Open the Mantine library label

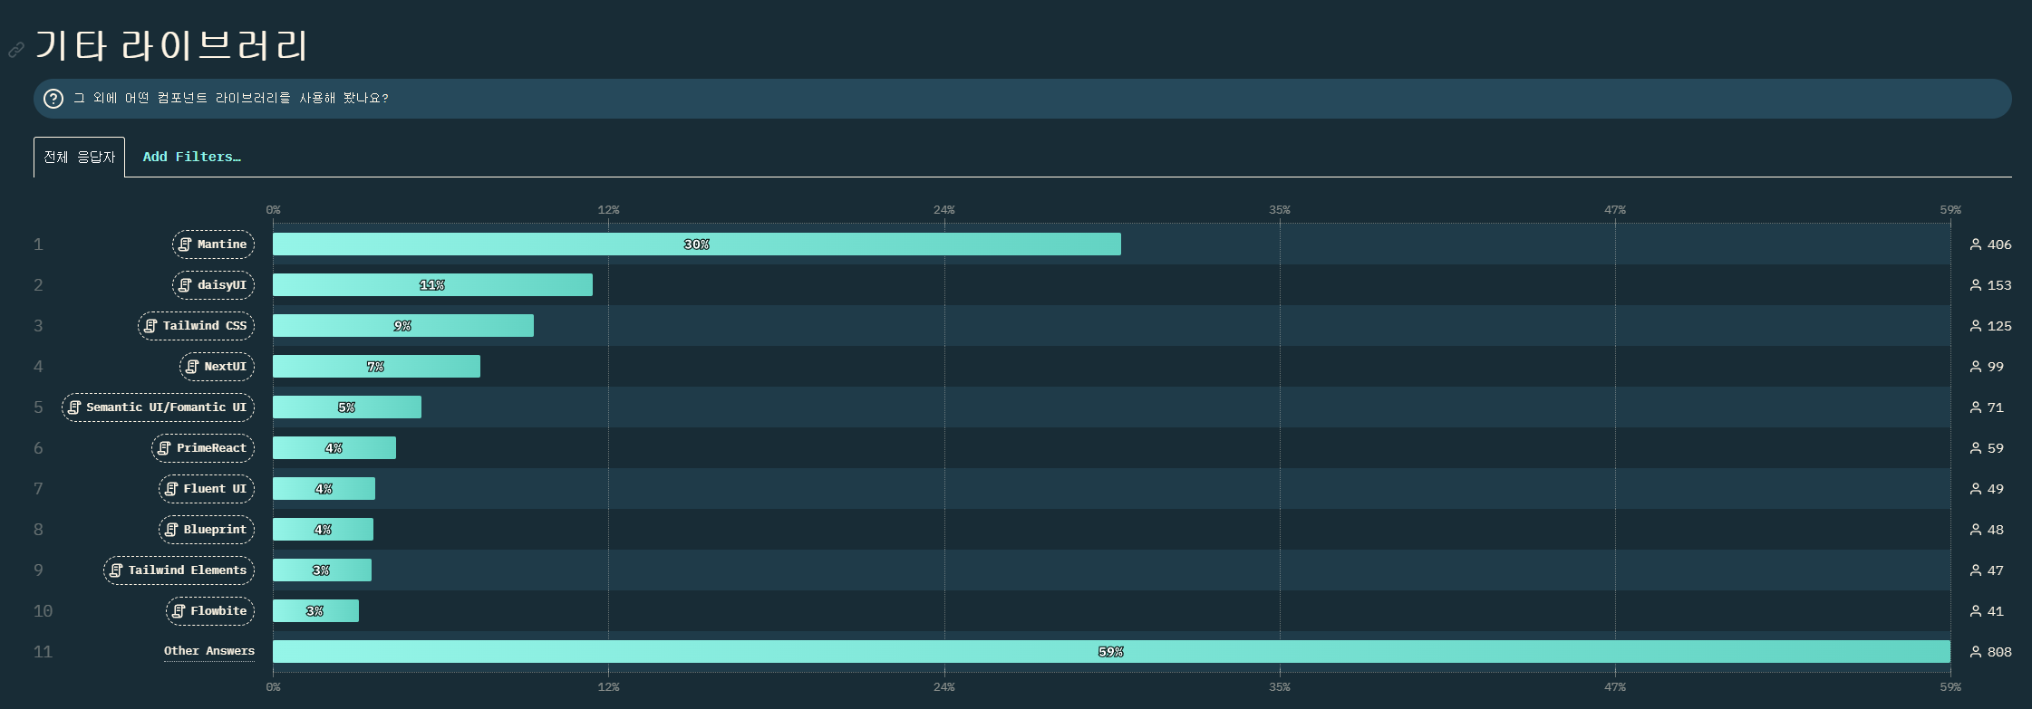tap(213, 244)
